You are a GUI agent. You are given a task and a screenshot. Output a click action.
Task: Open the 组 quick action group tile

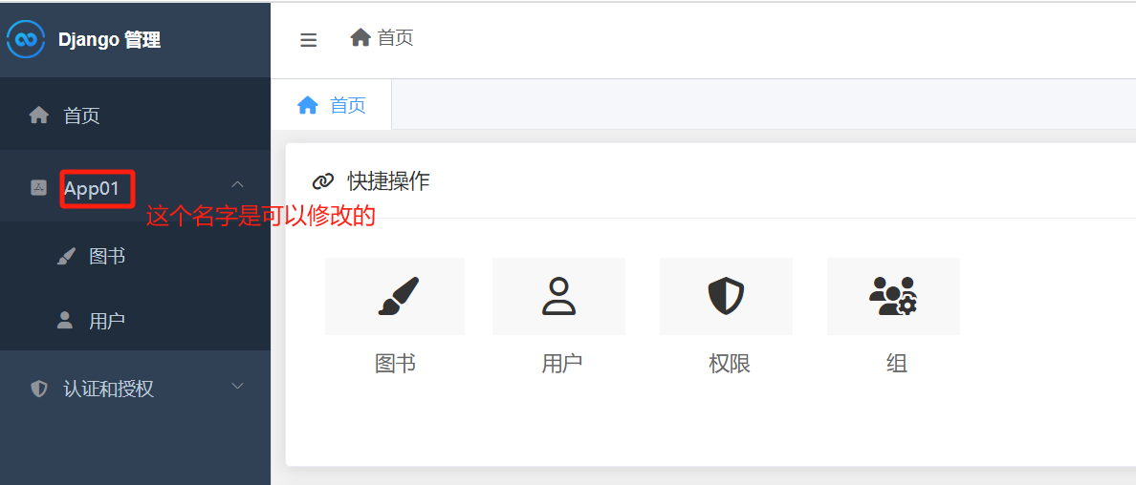click(x=893, y=296)
